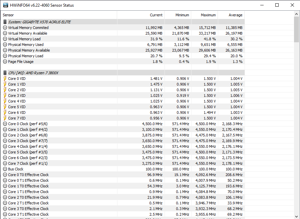Click the lightning bolt icon for Core 1 VID
Viewport: 300px width, 219px height.
5,84
